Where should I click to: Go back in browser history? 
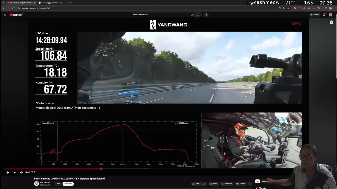coord(4,8)
